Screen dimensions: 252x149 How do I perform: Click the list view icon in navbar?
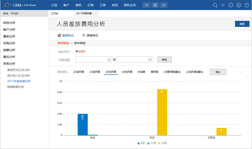click(x=146, y=5)
